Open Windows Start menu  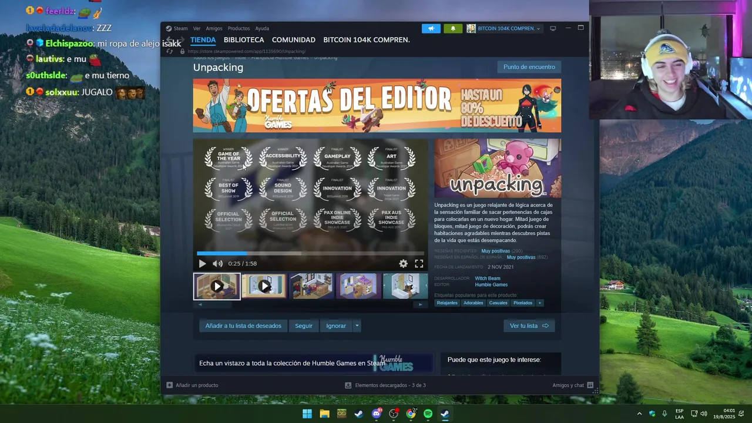coord(307,414)
